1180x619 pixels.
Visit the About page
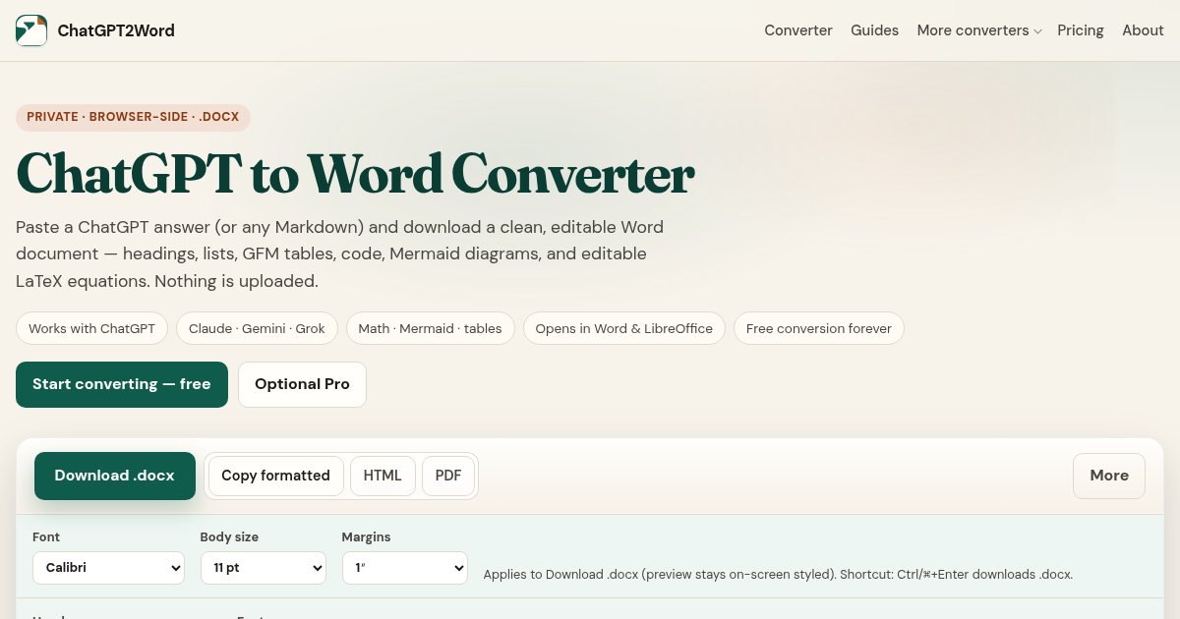point(1143,30)
